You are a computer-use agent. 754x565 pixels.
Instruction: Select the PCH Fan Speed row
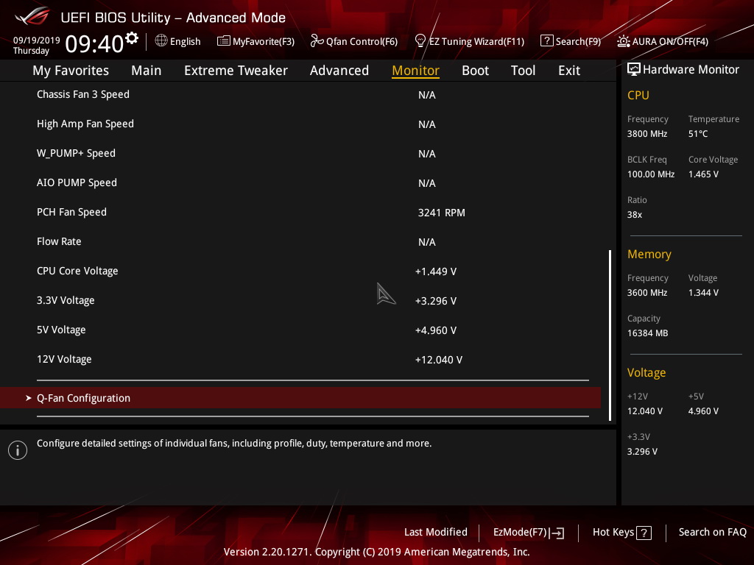click(x=300, y=213)
